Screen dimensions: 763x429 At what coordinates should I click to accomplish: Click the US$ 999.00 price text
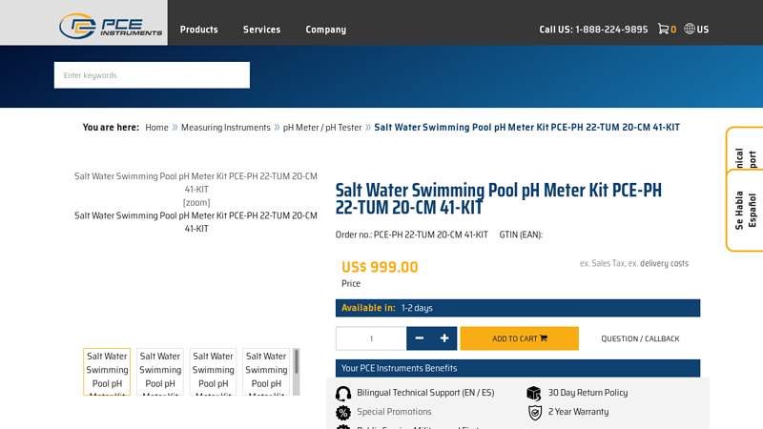tap(380, 267)
